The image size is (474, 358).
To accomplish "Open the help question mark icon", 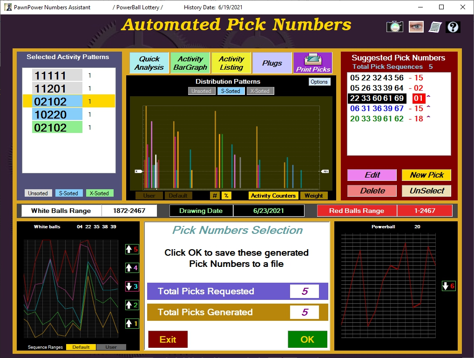I will pyautogui.click(x=453, y=27).
